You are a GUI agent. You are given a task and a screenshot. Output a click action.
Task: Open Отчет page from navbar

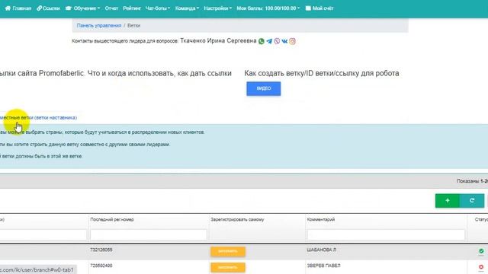point(111,8)
